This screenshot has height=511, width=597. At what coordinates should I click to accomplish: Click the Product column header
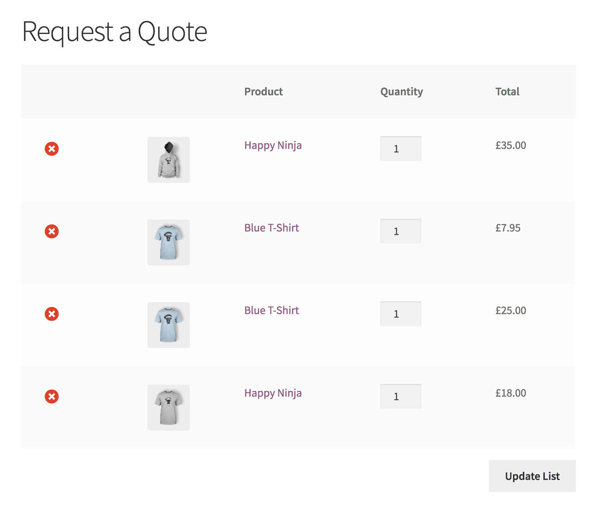[x=263, y=92]
